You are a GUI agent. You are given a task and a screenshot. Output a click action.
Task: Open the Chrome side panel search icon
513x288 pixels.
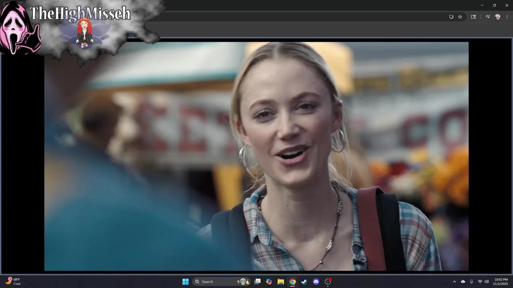[x=473, y=17]
